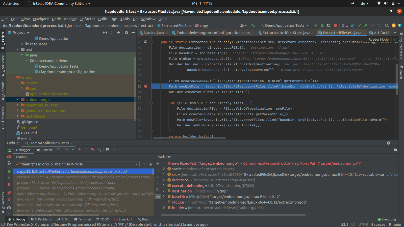Show hidden editor tabs dropdown

(x=395, y=33)
